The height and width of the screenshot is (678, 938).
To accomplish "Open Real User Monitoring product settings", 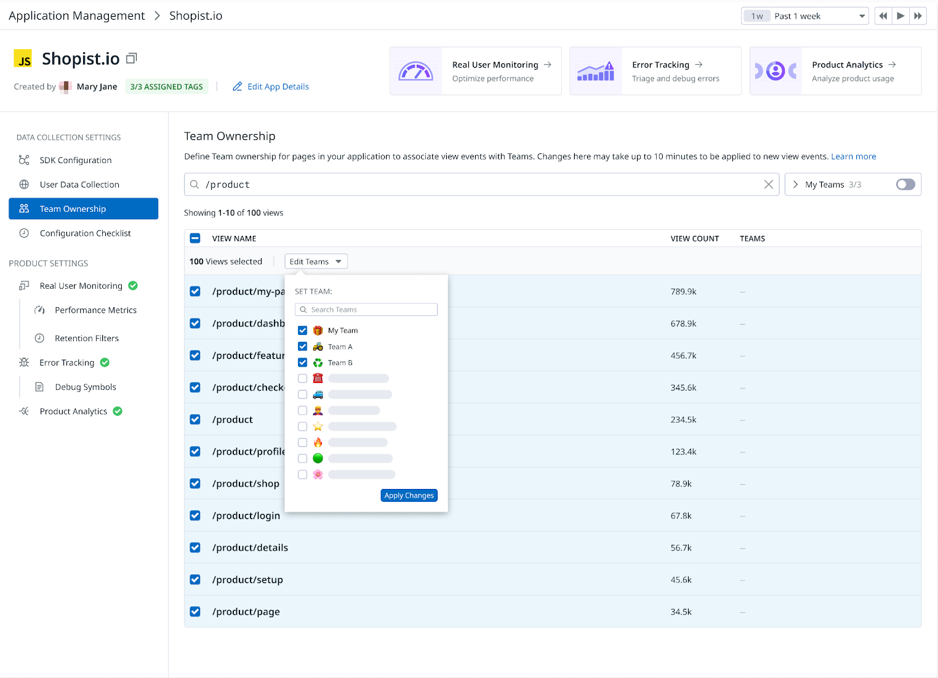I will coord(81,286).
